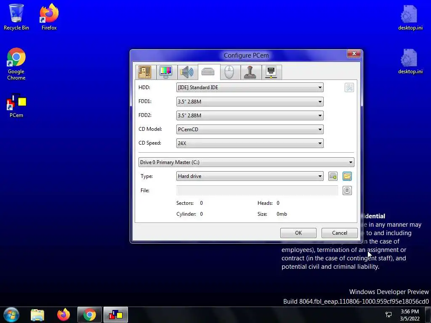
Task: Open the mouse settings tab
Action: 229,72
